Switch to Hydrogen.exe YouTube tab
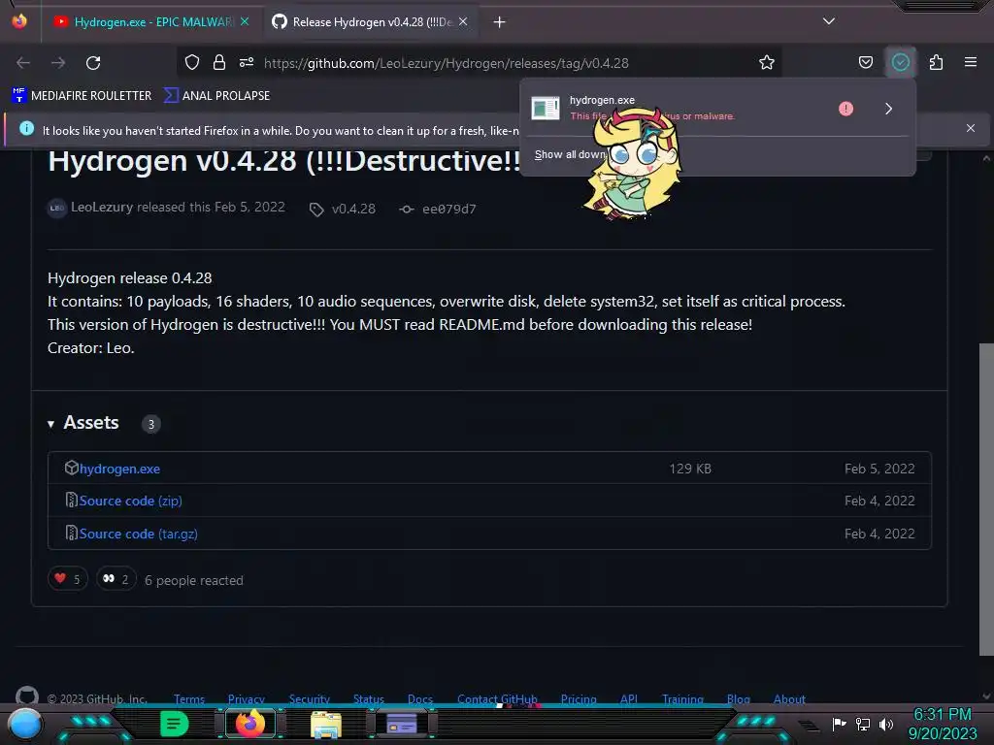Image resolution: width=994 pixels, height=745 pixels. coord(150,22)
